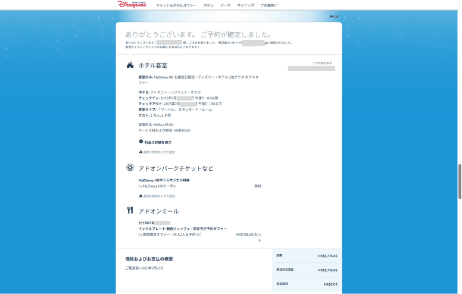Click the 無料 price on the coupon row
The width and height of the screenshot is (462, 294).
point(258,186)
